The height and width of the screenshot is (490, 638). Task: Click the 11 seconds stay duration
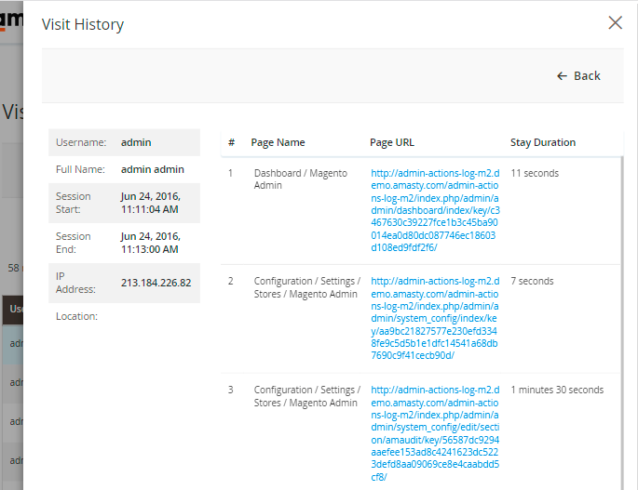[535, 173]
